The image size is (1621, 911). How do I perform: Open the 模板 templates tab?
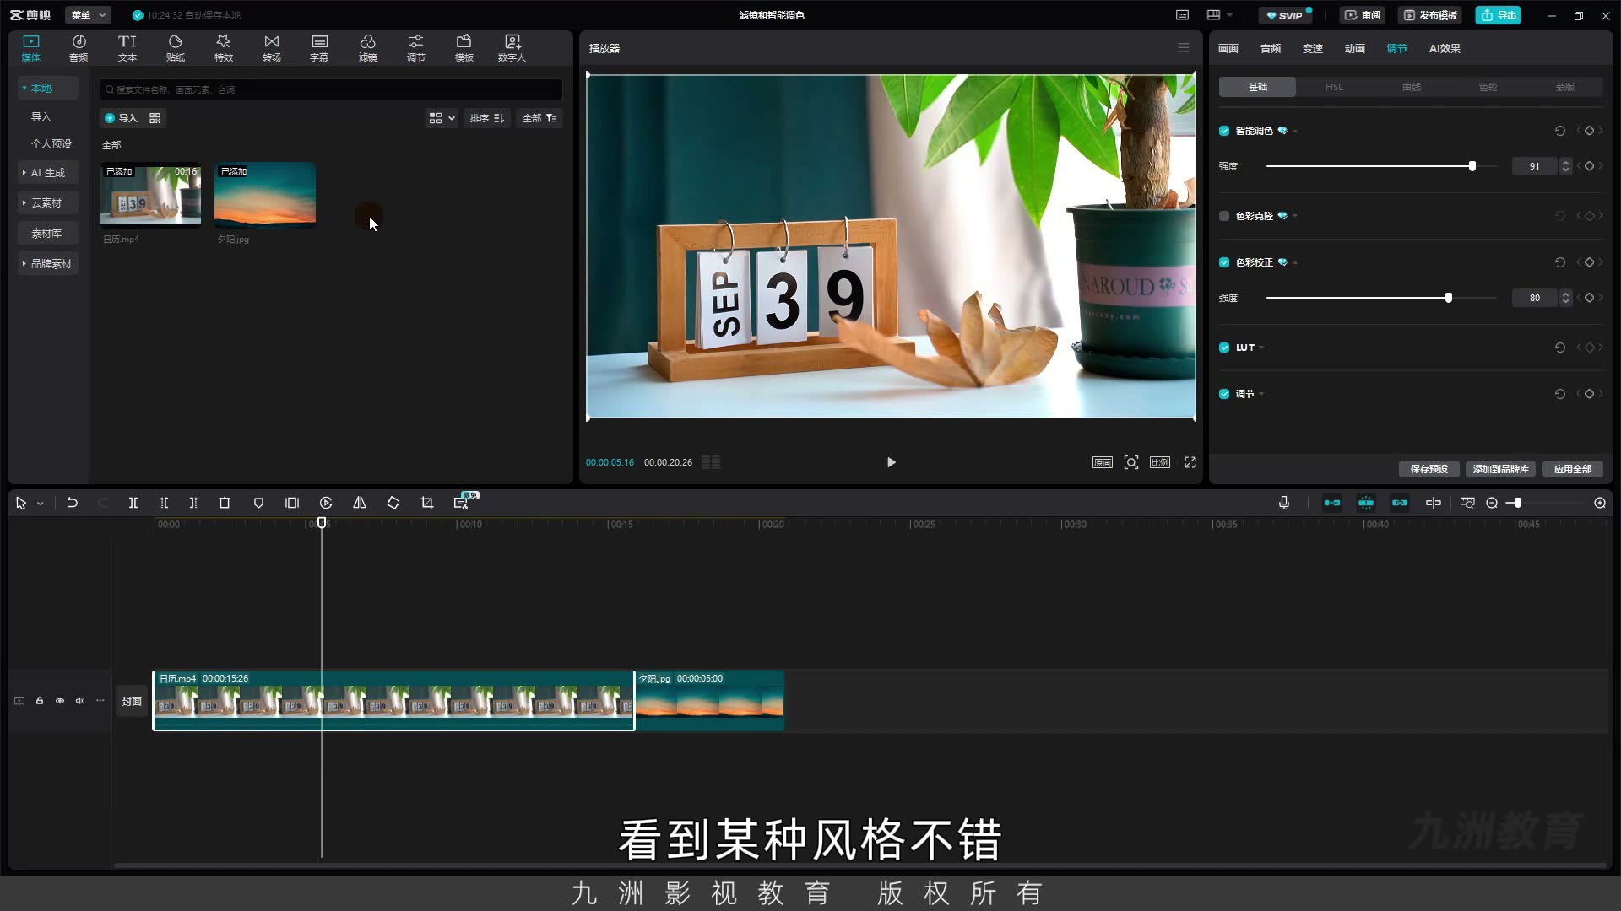pos(464,48)
